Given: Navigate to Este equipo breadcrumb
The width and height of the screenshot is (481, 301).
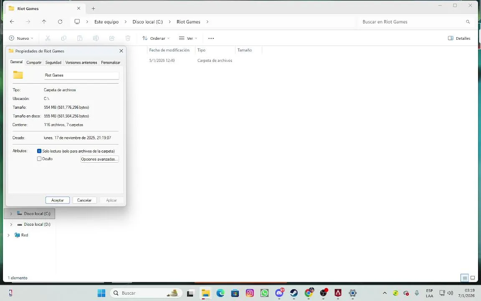Looking at the screenshot, I should pos(106,22).
